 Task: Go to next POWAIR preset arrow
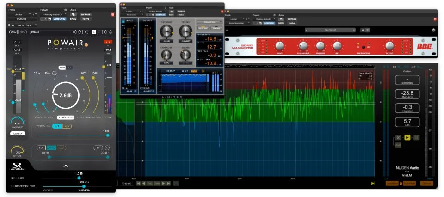pyautogui.click(x=86, y=32)
